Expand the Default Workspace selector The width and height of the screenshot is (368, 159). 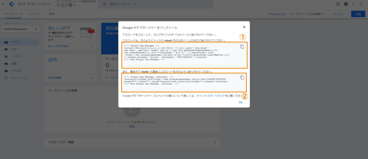pyautogui.click(x=20, y=29)
